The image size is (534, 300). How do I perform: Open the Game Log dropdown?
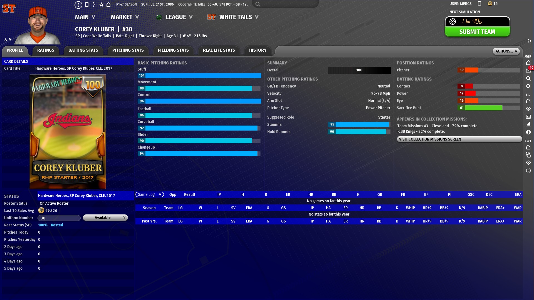150,194
